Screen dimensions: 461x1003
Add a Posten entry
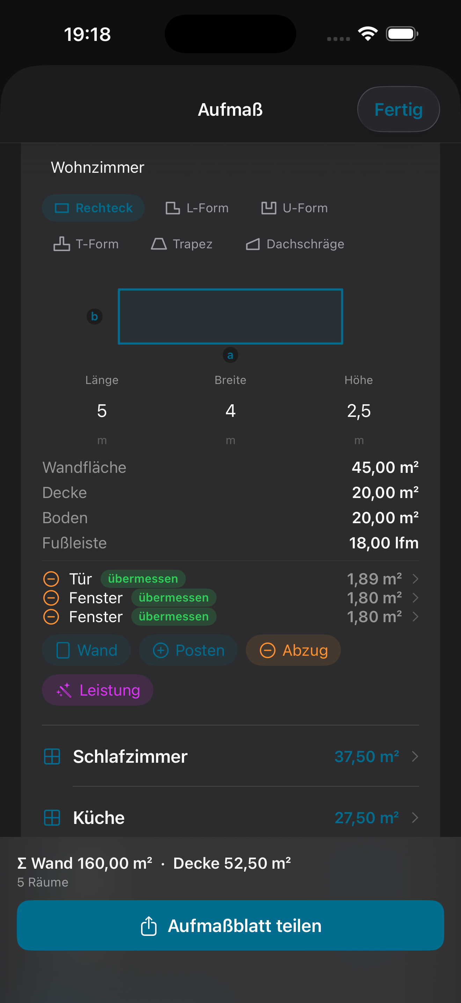coord(188,650)
